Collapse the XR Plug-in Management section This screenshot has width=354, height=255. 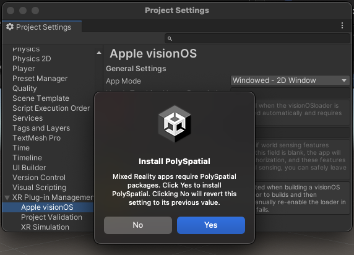click(7, 197)
